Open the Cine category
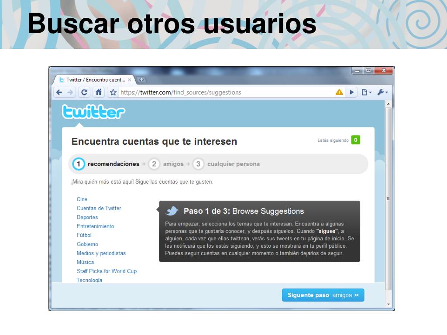The width and height of the screenshot is (447, 335). 82,199
